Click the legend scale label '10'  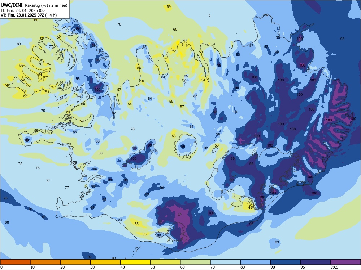coord(32,267)
